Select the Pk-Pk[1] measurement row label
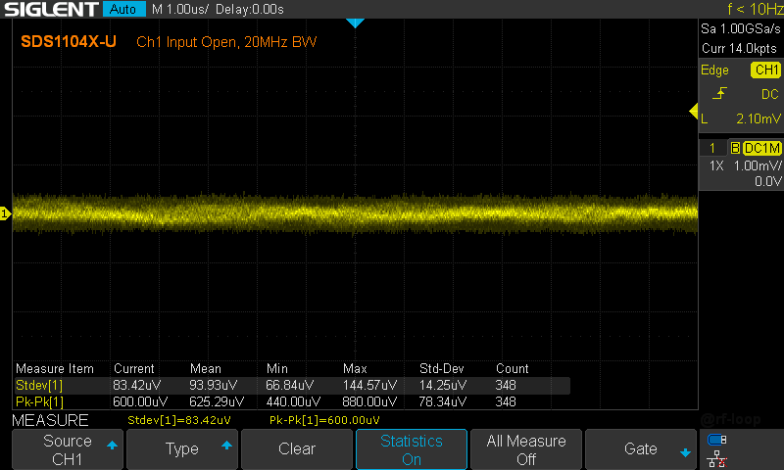 click(39, 401)
